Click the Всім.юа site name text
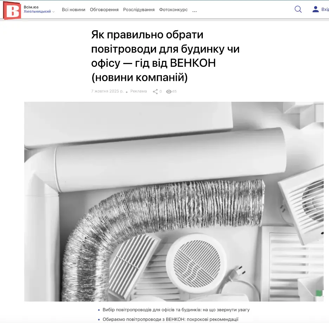329x323 pixels. coord(31,7)
